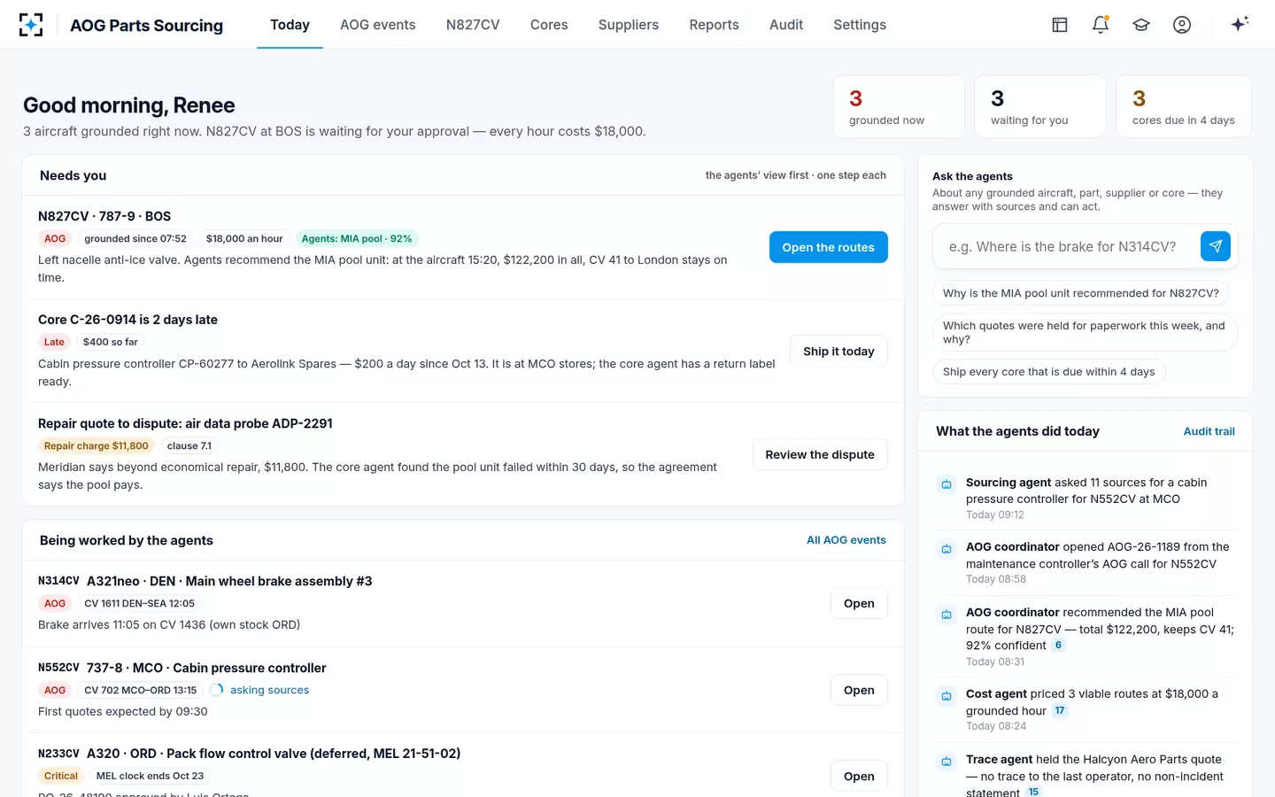Click the source count badge 6
This screenshot has width=1275, height=797.
(1058, 646)
